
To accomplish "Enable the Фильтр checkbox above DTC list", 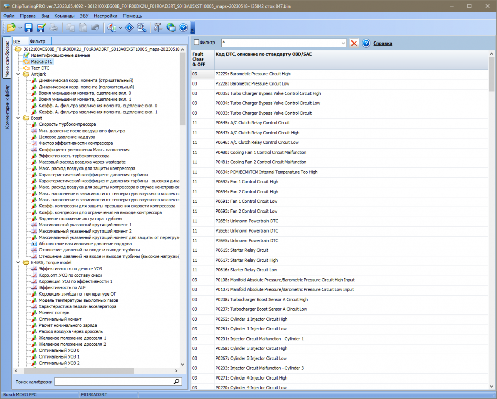I will tap(196, 43).
